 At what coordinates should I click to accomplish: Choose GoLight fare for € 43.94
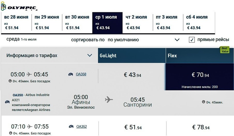pyautogui.click(x=132, y=75)
